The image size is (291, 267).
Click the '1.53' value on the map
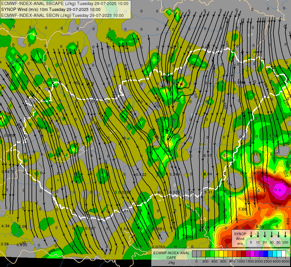pyautogui.click(x=124, y=229)
